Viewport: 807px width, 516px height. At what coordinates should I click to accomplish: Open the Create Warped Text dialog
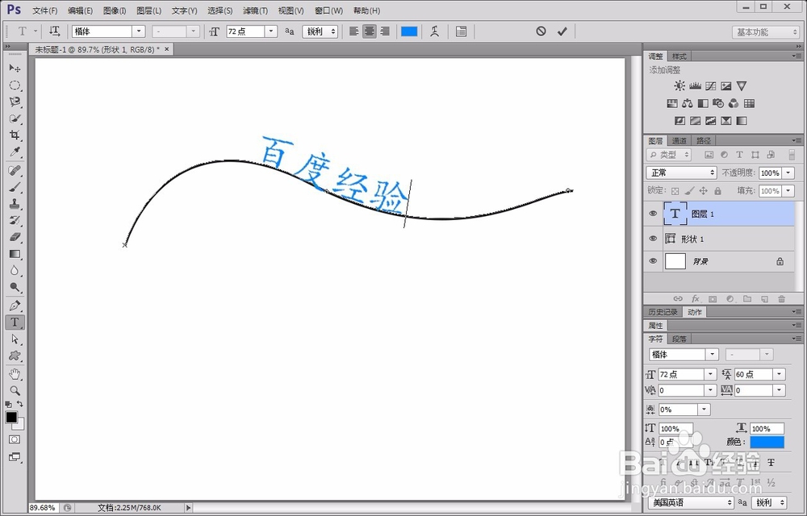click(434, 31)
